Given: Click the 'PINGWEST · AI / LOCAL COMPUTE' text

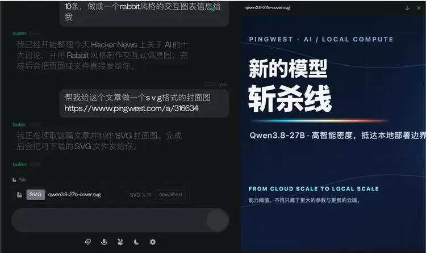Looking at the screenshot, I should (321, 39).
